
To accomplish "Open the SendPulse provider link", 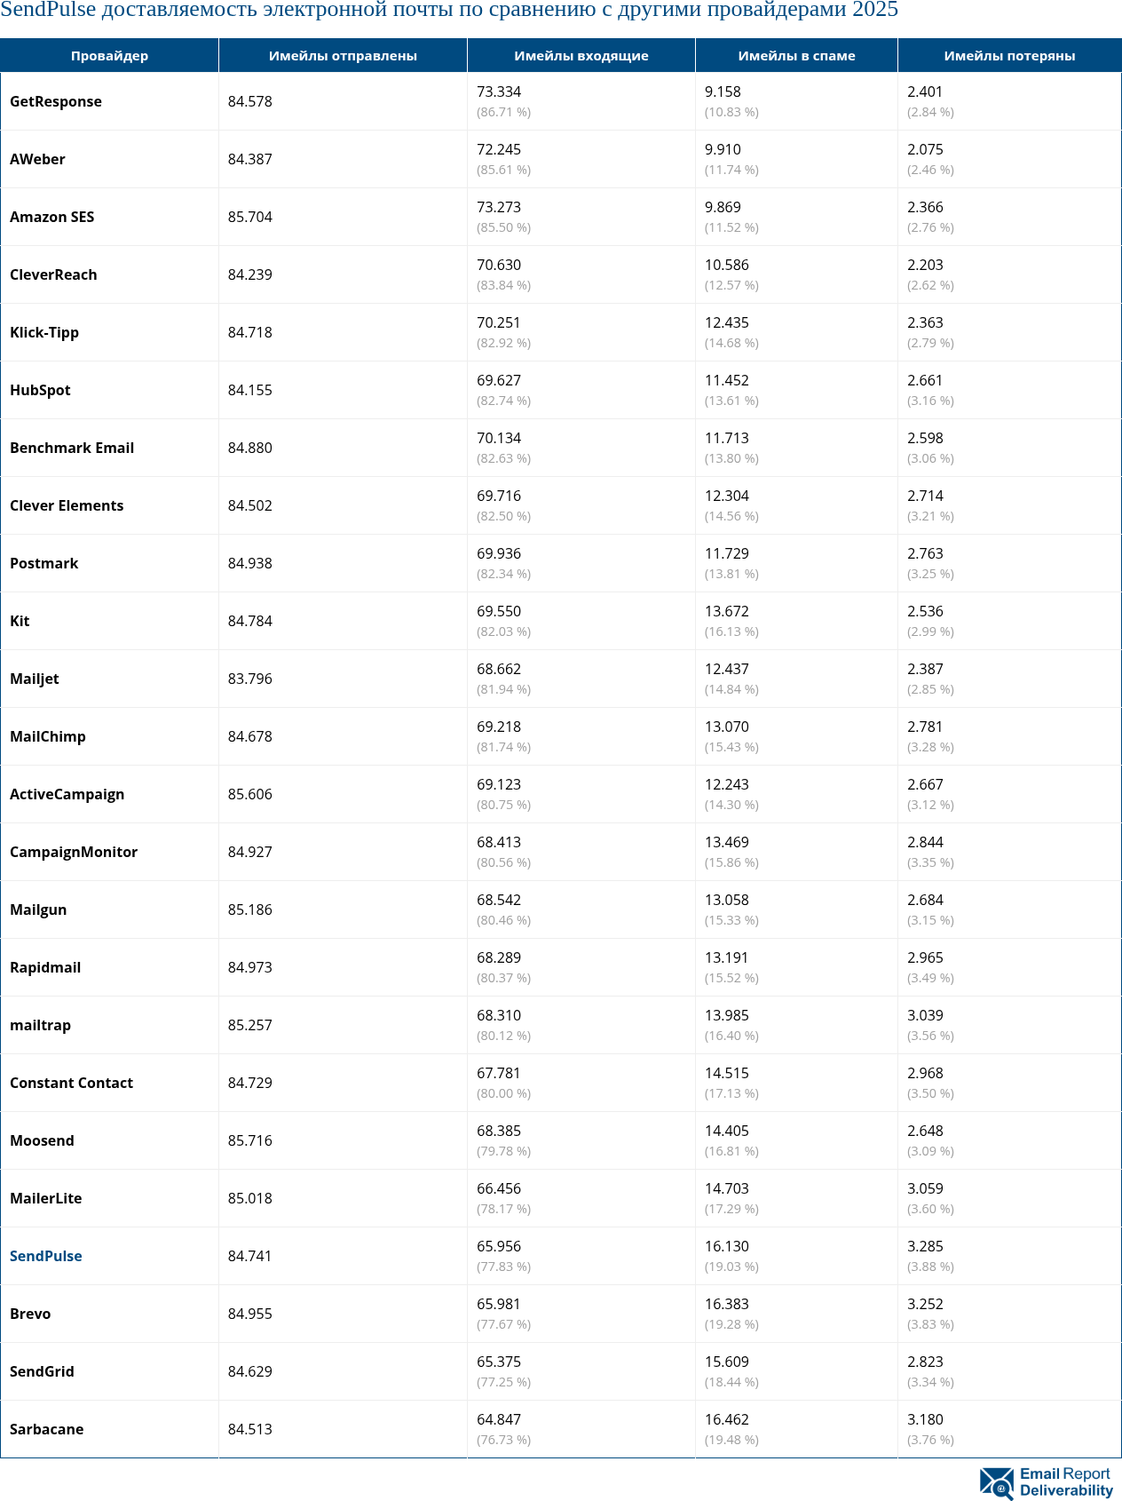I will (x=46, y=1256).
